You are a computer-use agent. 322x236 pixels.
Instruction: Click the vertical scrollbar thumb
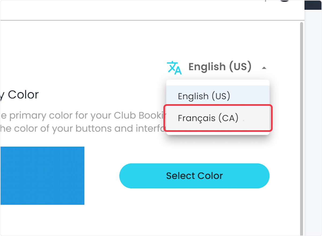click(302, 126)
